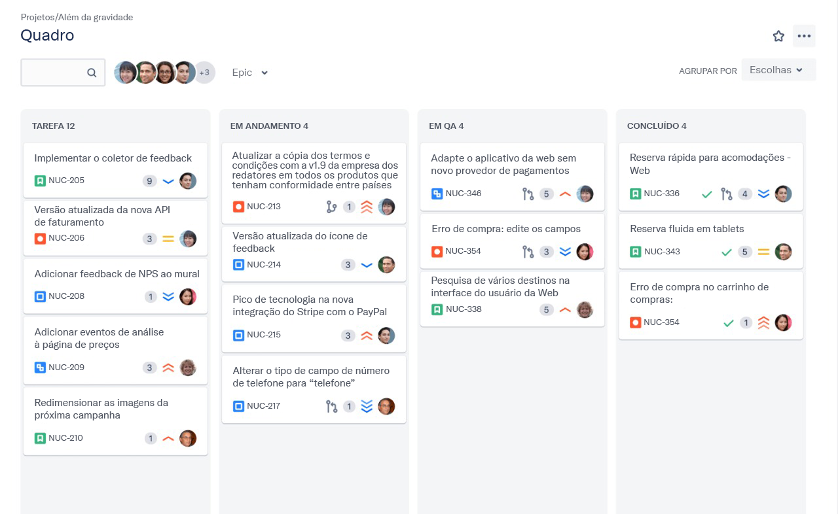Open card 'Implementar o coletor de feedback'
Viewport: 838px width, 514px height.
click(113, 158)
